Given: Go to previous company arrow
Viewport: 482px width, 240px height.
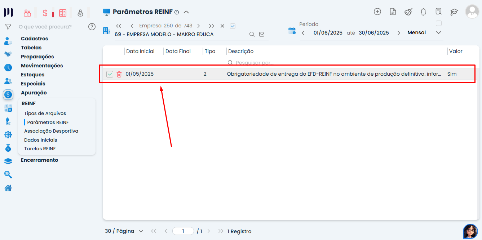Looking at the screenshot, I should coord(132,26).
